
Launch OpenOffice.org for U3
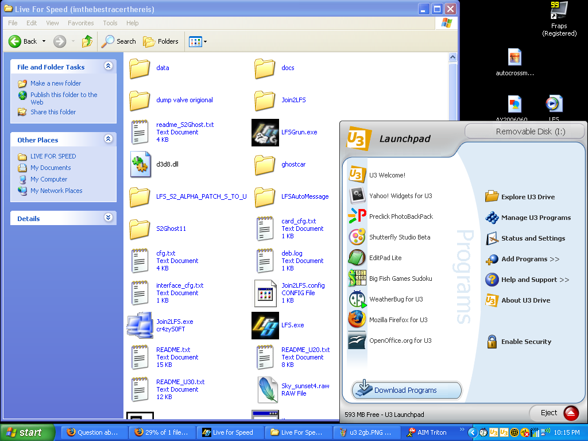(x=390, y=340)
